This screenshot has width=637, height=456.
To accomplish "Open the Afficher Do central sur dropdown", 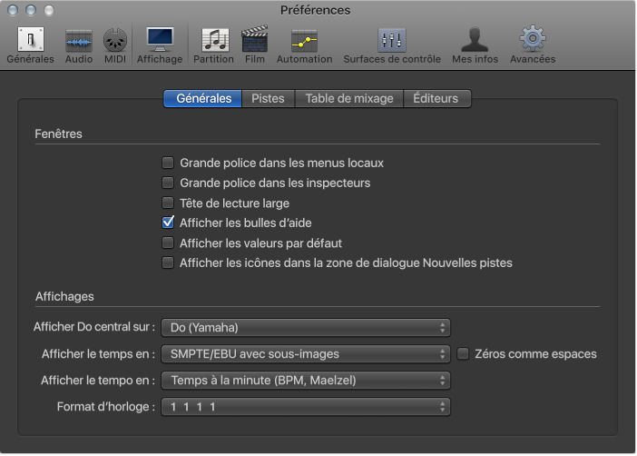I will point(305,327).
